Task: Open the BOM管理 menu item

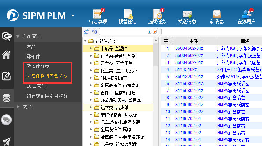Action: click(36, 86)
